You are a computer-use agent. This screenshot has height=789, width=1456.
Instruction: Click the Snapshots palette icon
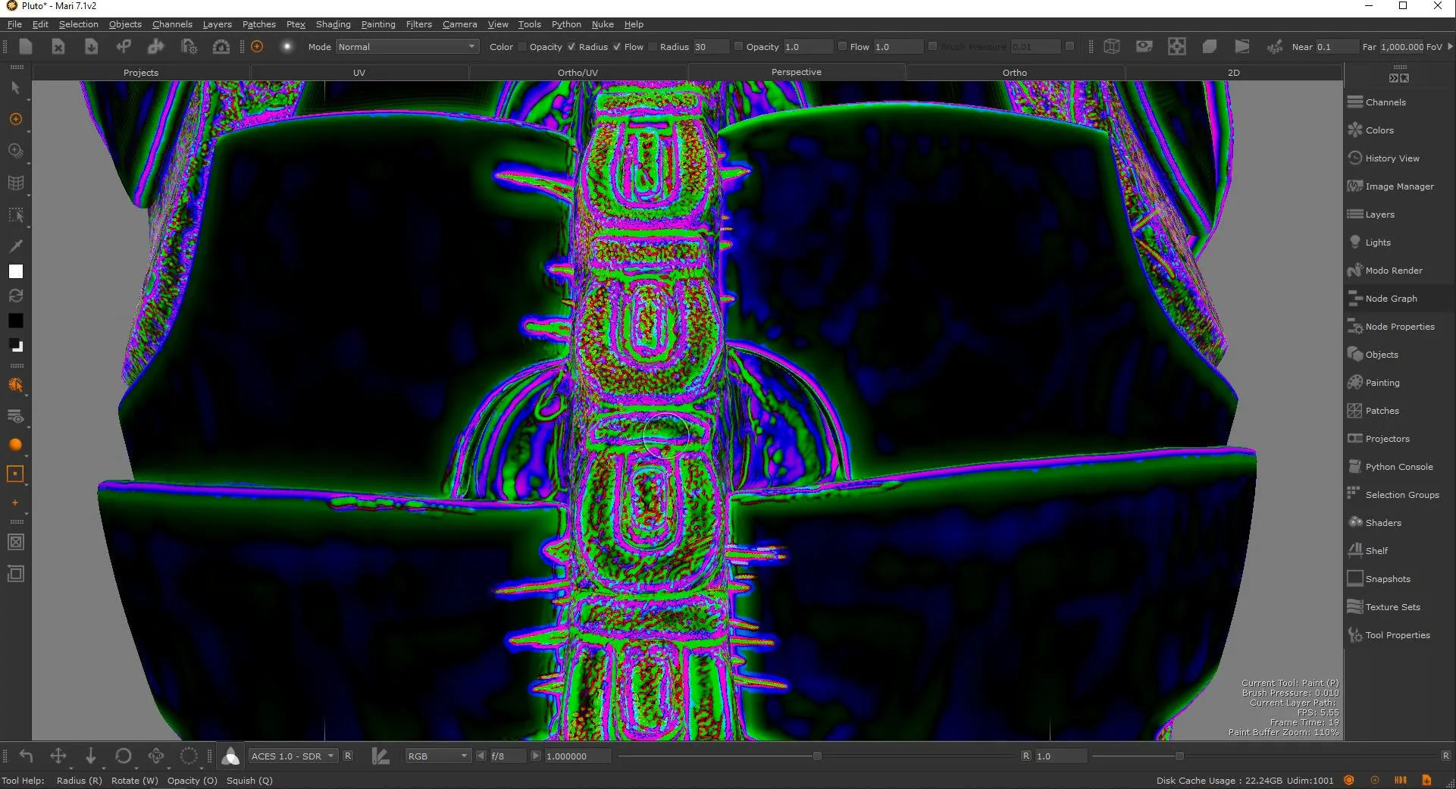tap(1355, 579)
